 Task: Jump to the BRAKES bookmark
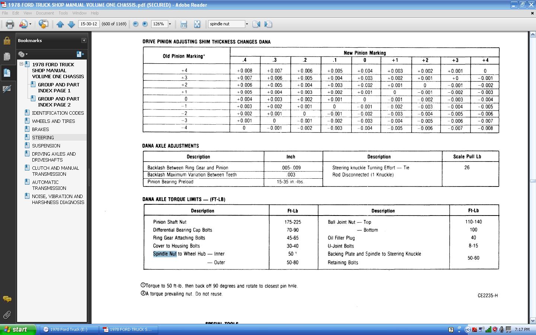40,129
